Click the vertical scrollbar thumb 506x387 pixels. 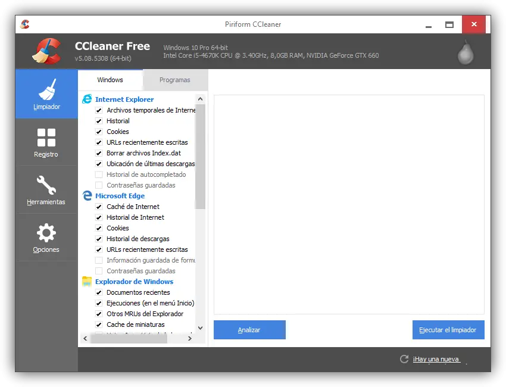(x=200, y=156)
